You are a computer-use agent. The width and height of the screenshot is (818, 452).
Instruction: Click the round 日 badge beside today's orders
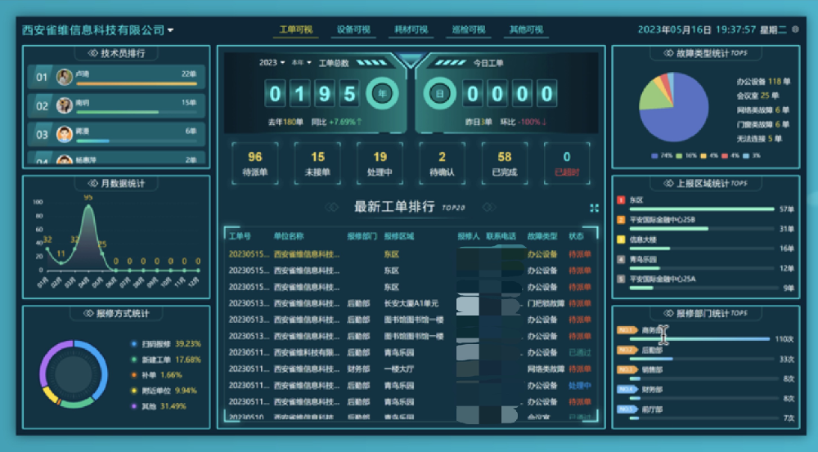439,93
